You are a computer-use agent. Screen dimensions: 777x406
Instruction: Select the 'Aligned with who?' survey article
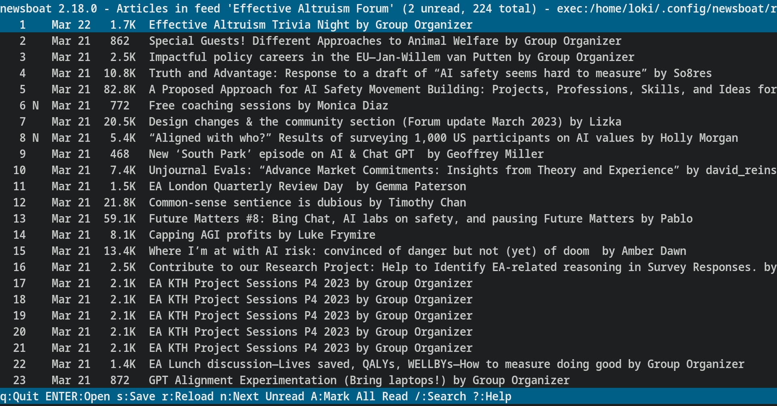point(443,138)
